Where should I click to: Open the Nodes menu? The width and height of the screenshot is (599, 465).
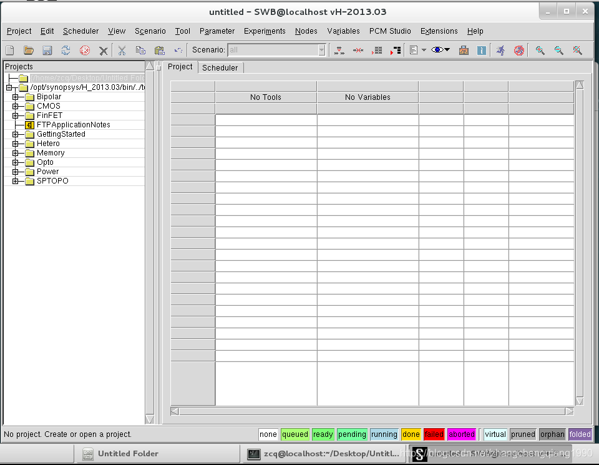coord(306,31)
